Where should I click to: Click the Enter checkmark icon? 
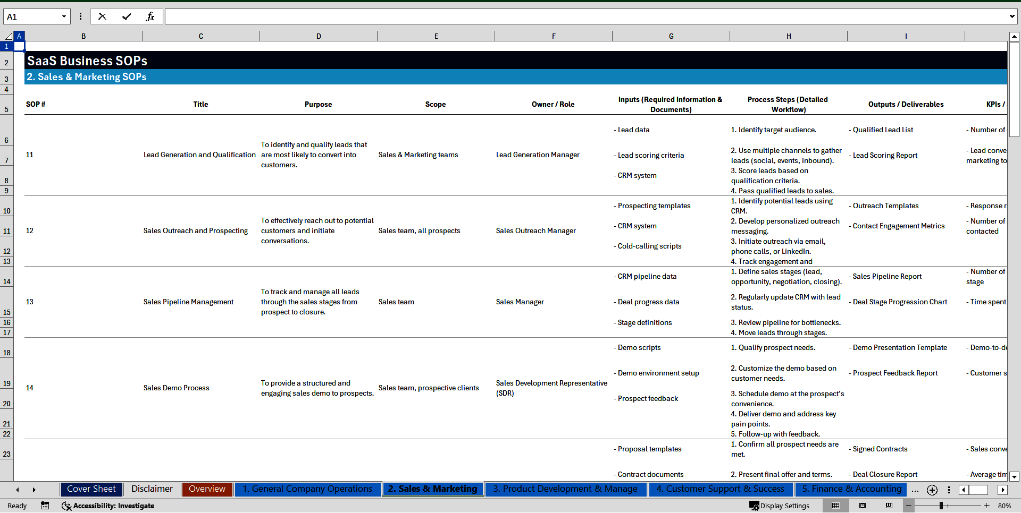pos(126,16)
